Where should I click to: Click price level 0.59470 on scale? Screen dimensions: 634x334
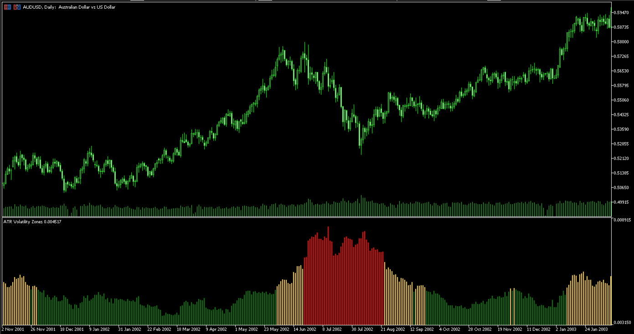click(x=622, y=12)
